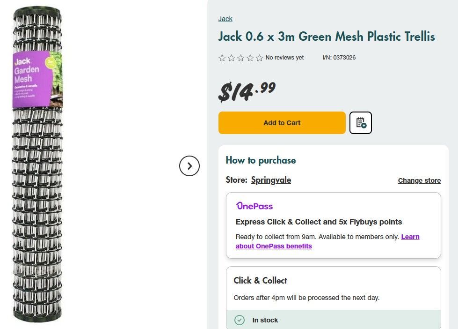Expand the Click & Collect section
This screenshot has height=329, width=458.
coord(260,280)
